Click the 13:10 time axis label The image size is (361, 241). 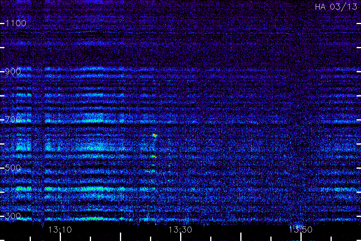[60, 230]
